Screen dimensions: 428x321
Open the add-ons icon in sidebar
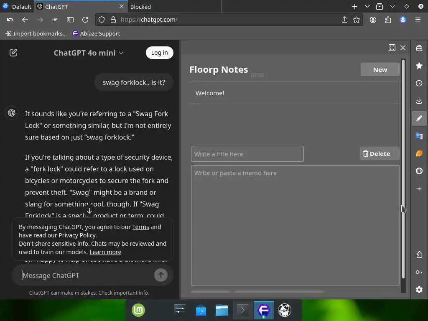pyautogui.click(x=419, y=255)
